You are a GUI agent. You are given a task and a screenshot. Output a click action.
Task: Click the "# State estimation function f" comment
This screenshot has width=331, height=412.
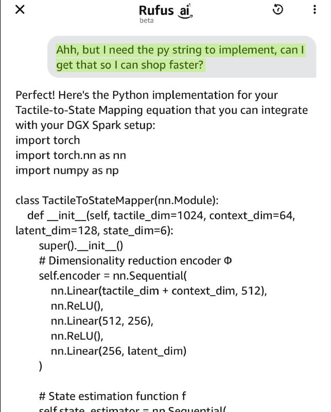click(x=112, y=396)
